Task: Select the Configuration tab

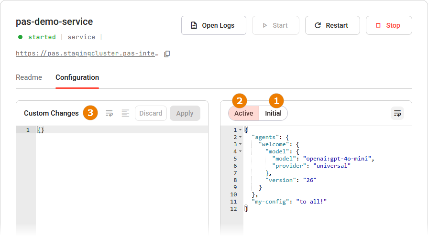Action: click(x=77, y=77)
